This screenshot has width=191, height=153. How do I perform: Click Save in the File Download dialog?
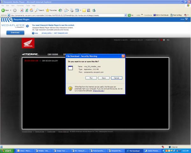[104, 78]
